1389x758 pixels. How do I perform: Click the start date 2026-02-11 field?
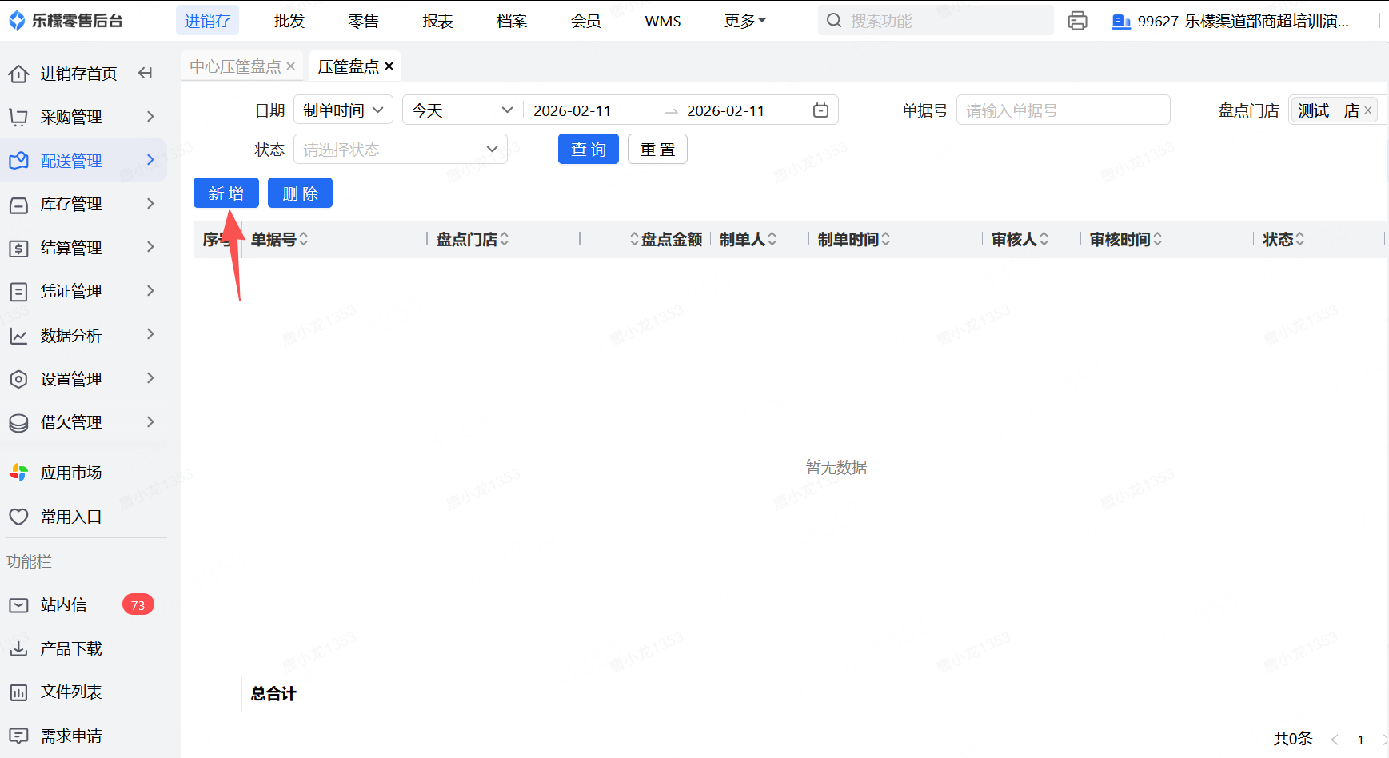coord(573,110)
